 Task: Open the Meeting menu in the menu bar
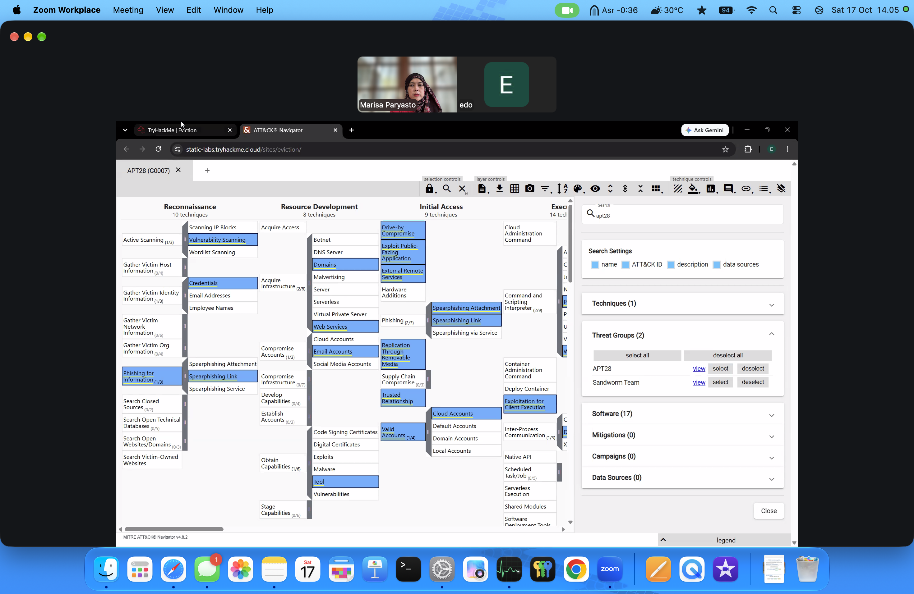tap(128, 10)
